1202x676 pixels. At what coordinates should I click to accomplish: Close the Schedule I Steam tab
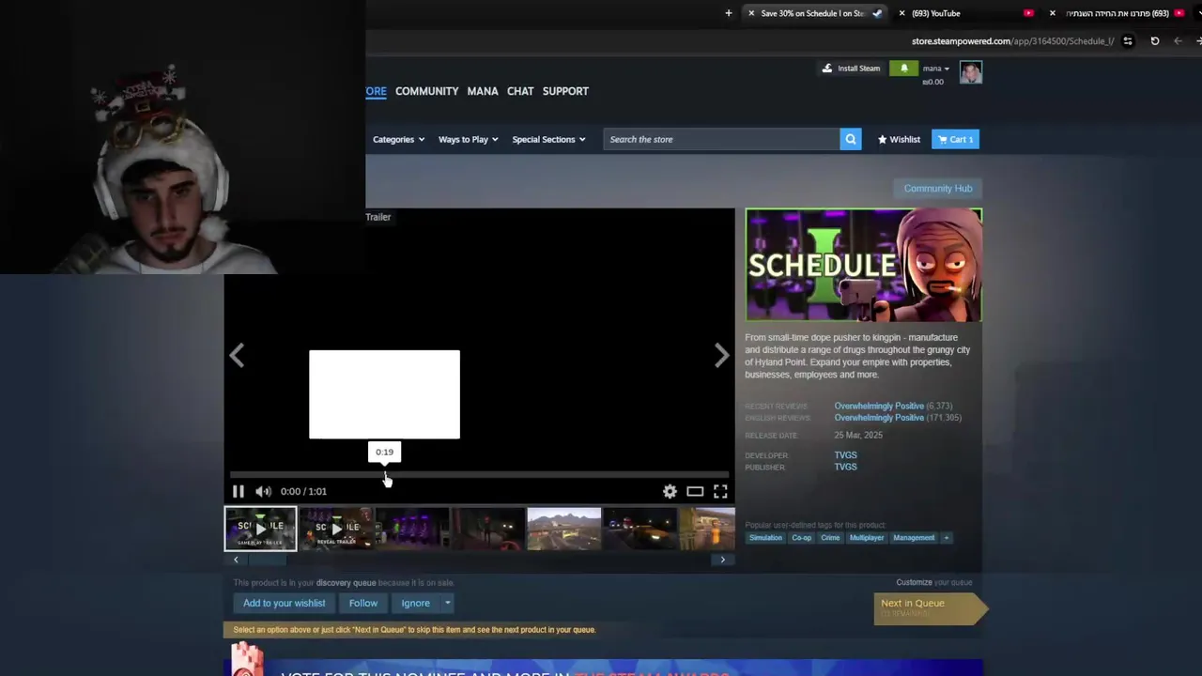751,13
